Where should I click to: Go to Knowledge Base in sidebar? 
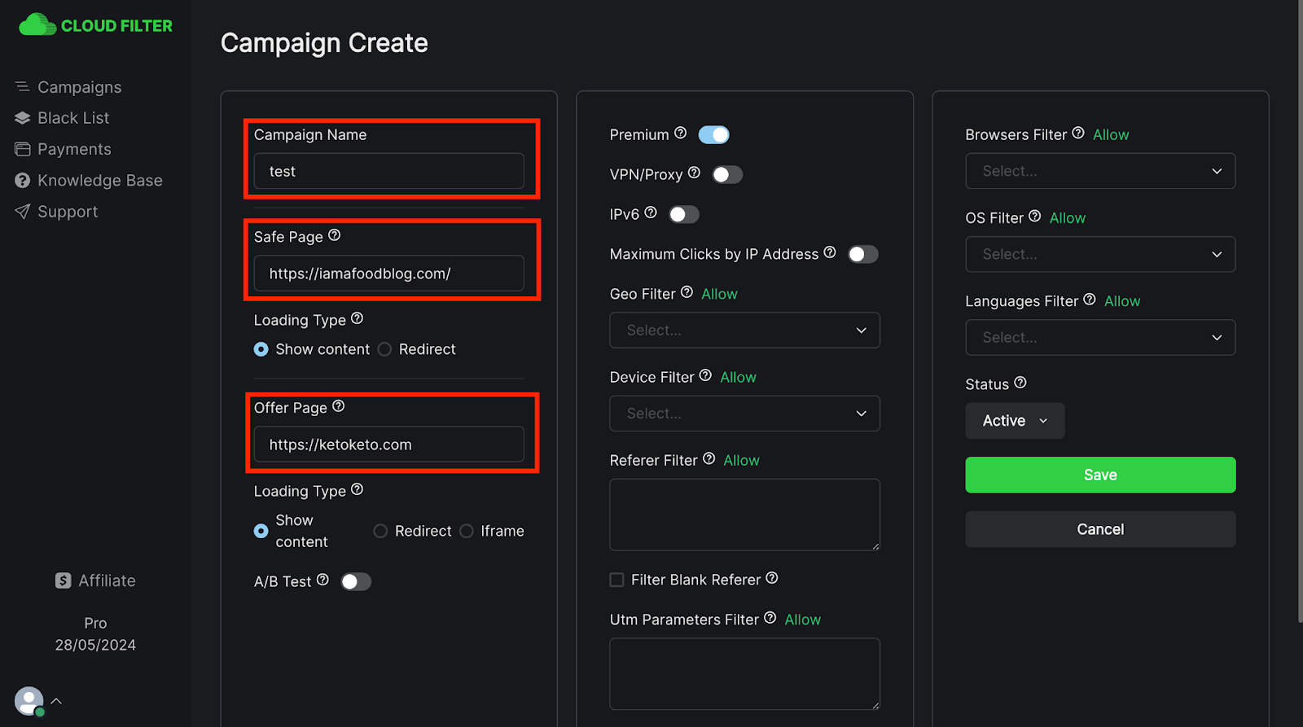99,181
